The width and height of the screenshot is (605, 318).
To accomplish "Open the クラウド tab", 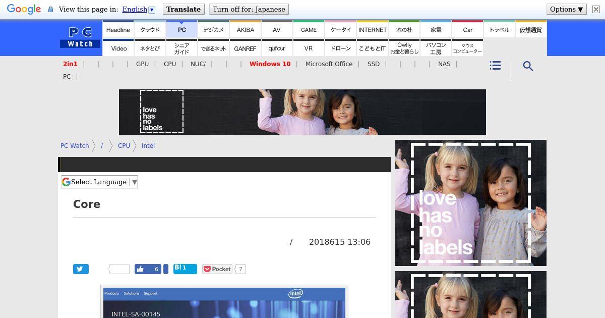I will (x=150, y=29).
